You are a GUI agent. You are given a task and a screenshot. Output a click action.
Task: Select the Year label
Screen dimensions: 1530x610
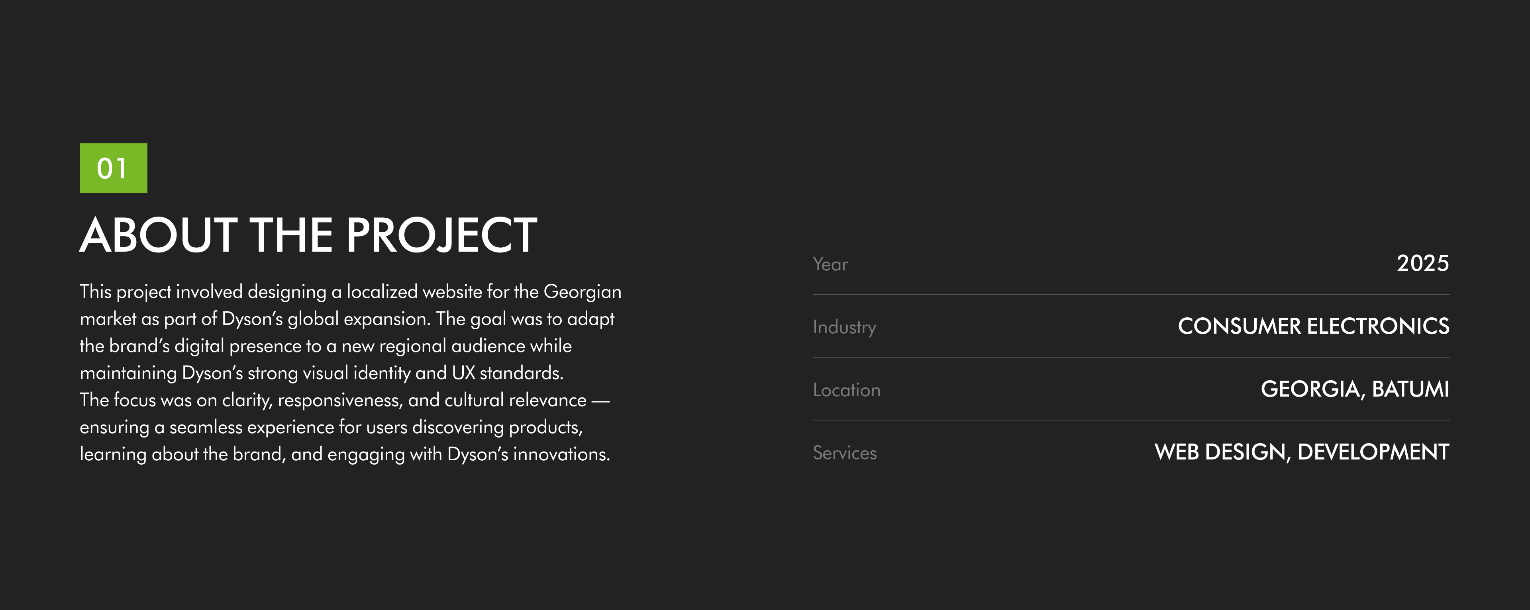click(x=830, y=264)
